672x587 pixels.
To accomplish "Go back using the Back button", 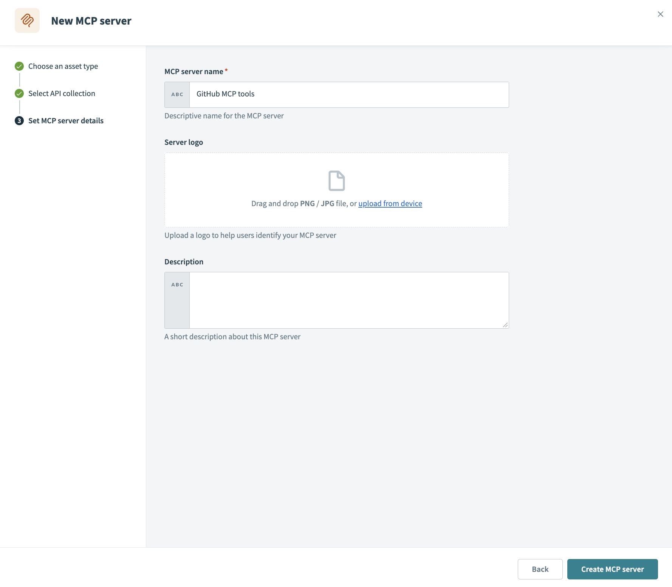I will click(540, 569).
